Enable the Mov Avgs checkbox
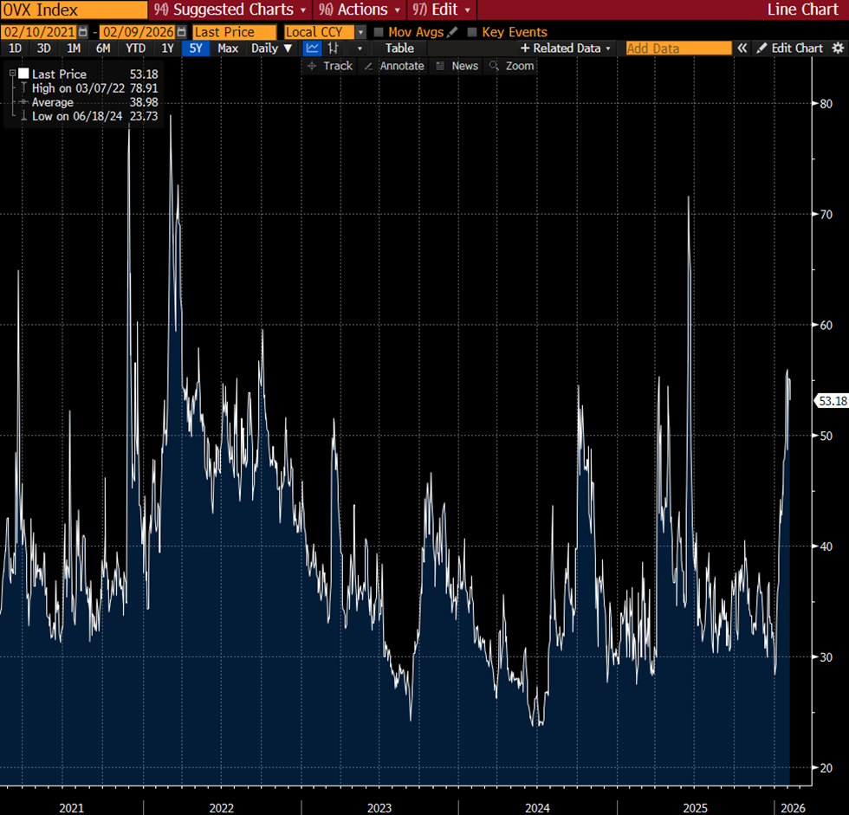 pyautogui.click(x=379, y=32)
